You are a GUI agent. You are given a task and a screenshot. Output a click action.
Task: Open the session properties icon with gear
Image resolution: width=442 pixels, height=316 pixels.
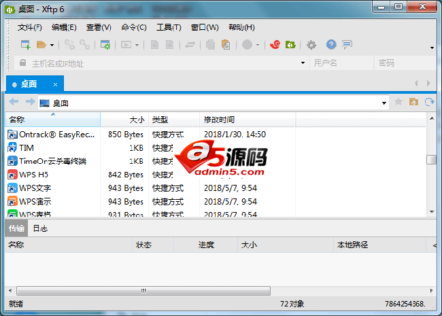click(105, 45)
